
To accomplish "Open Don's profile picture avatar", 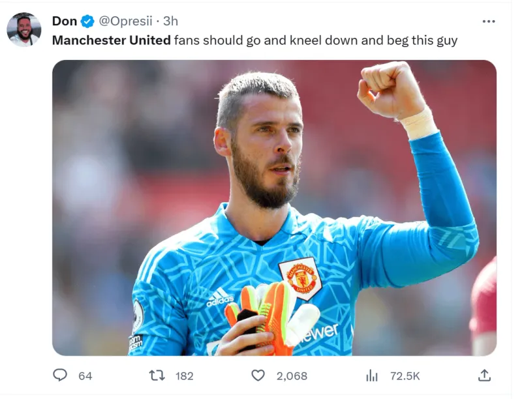I will tap(24, 29).
